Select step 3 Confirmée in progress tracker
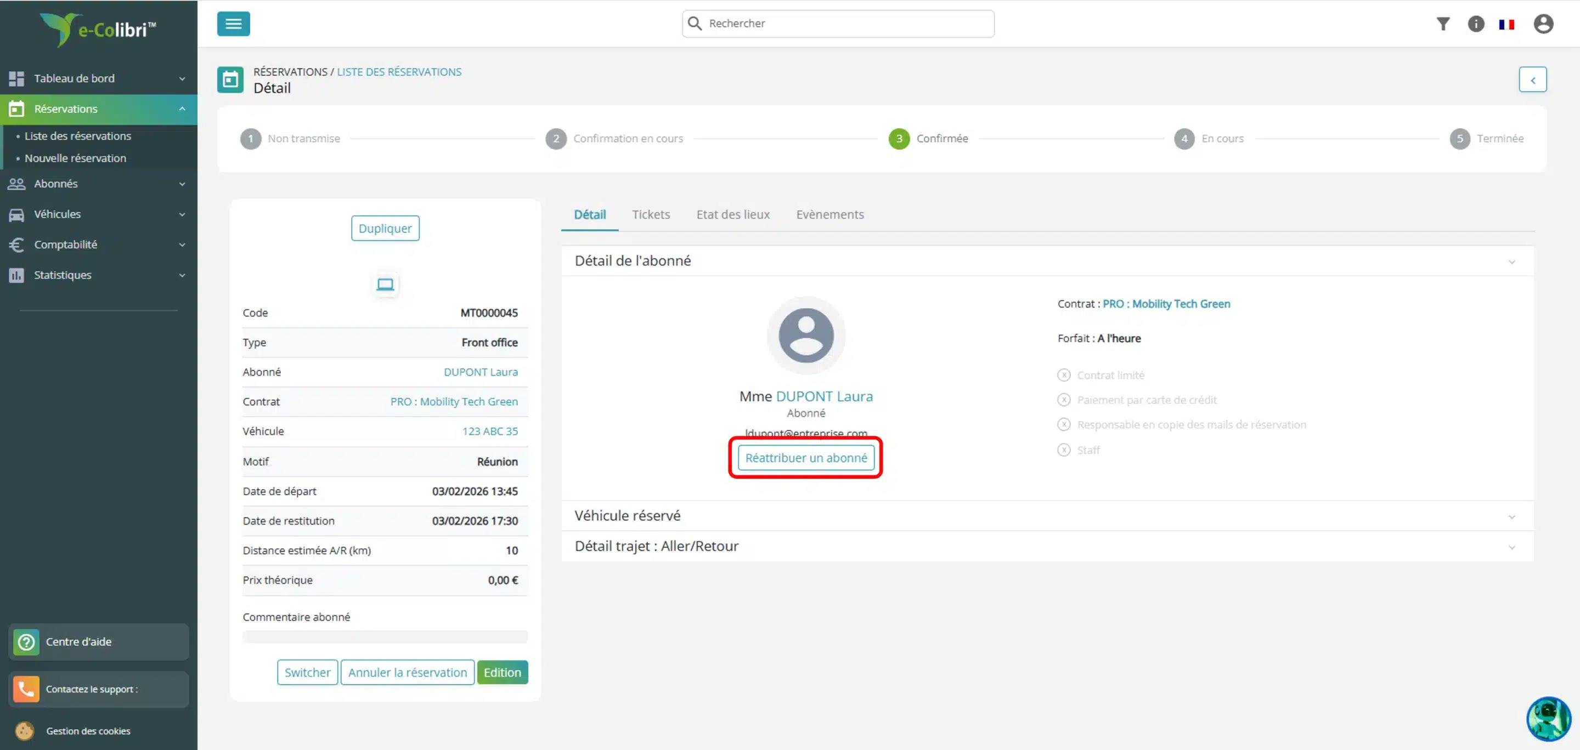Viewport: 1580px width, 750px height. click(x=899, y=139)
